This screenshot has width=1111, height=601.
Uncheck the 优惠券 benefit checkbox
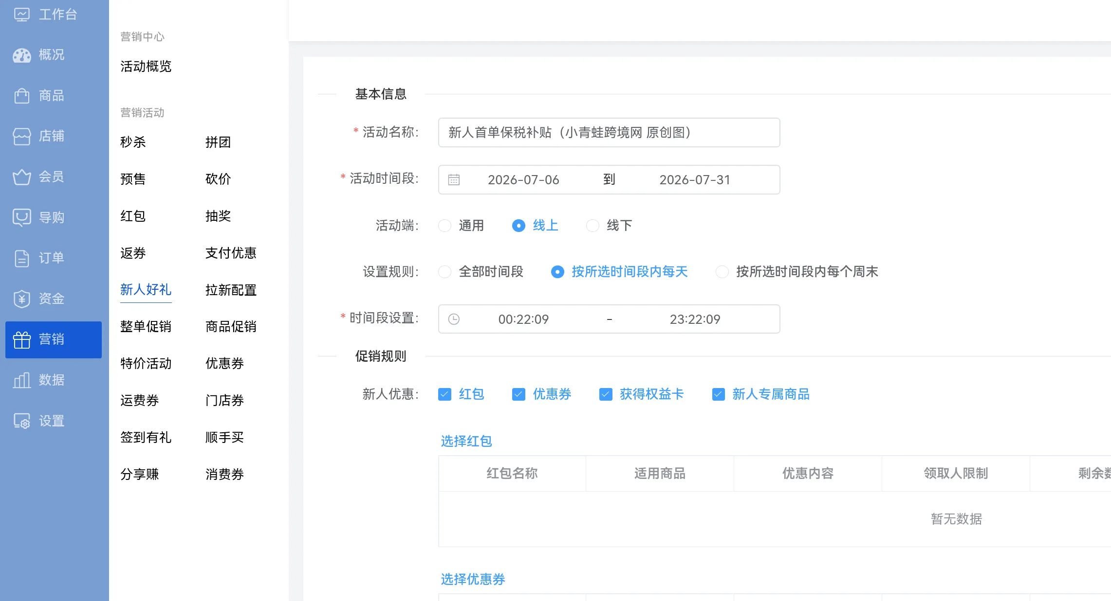(518, 394)
